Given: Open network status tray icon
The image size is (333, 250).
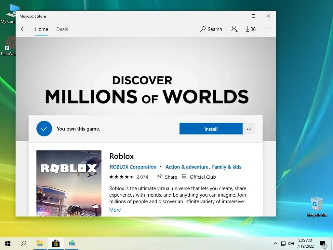Looking at the screenshot, I should click(x=283, y=243).
